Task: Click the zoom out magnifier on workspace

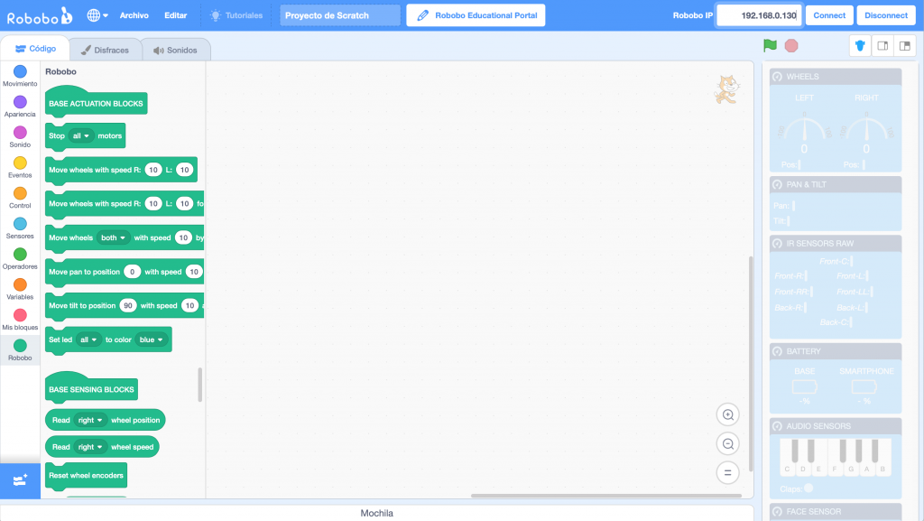Action: click(727, 443)
